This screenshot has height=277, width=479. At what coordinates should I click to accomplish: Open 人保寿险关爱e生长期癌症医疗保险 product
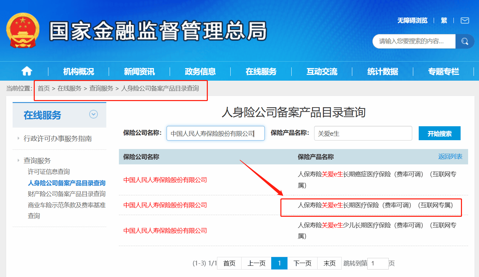tap(377, 180)
